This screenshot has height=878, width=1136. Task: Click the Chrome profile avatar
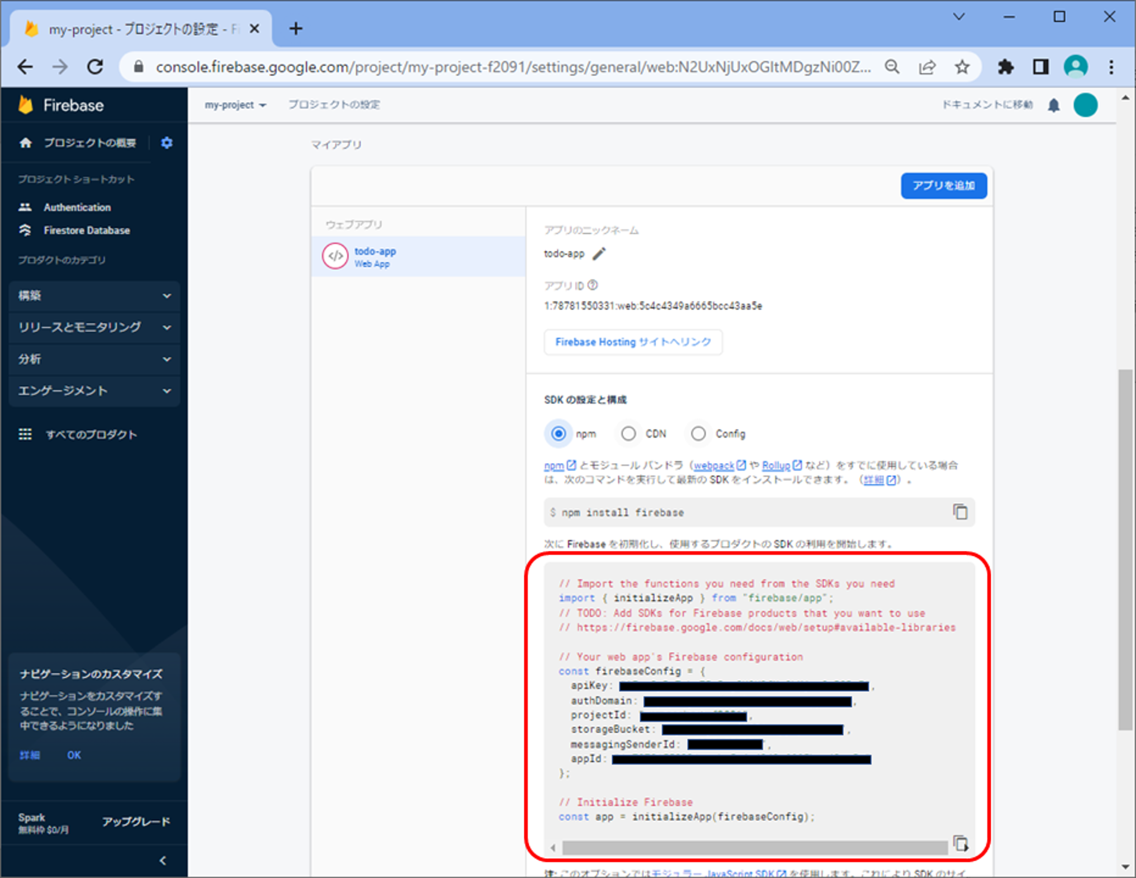pos(1076,67)
